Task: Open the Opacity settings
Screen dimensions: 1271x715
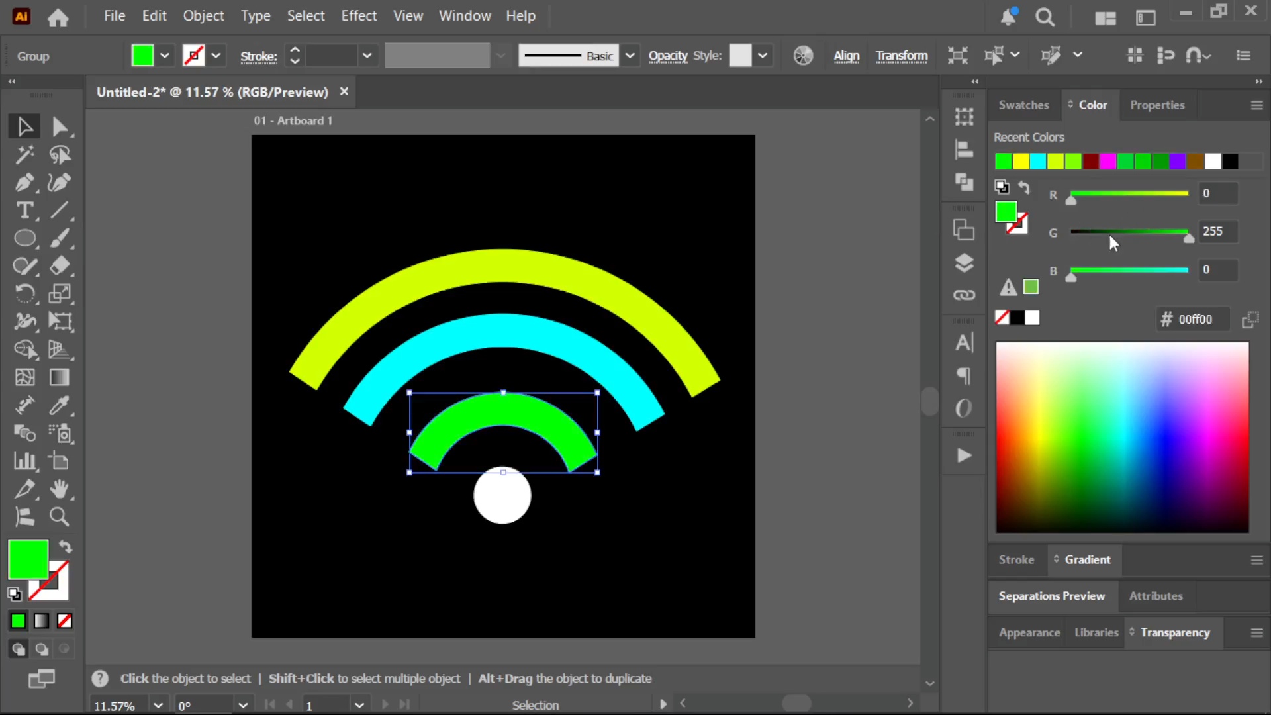Action: pyautogui.click(x=668, y=56)
